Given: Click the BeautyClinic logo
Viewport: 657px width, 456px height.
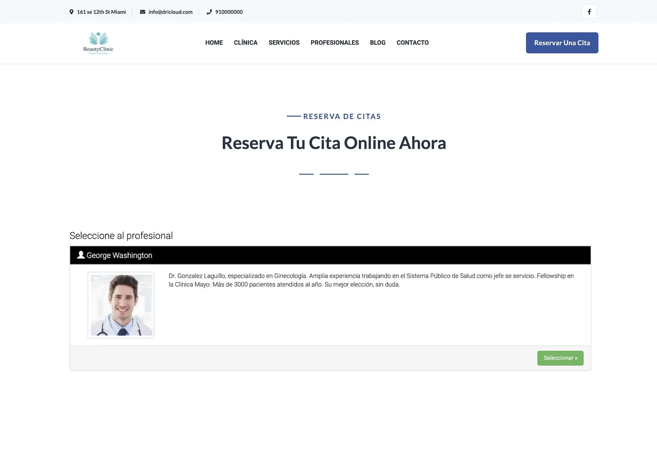Looking at the screenshot, I should (x=98, y=43).
